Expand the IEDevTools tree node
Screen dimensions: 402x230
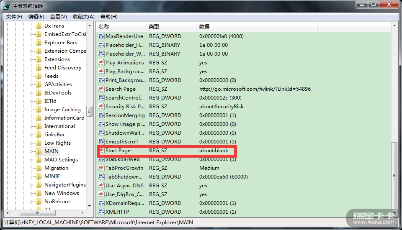coord(31,93)
